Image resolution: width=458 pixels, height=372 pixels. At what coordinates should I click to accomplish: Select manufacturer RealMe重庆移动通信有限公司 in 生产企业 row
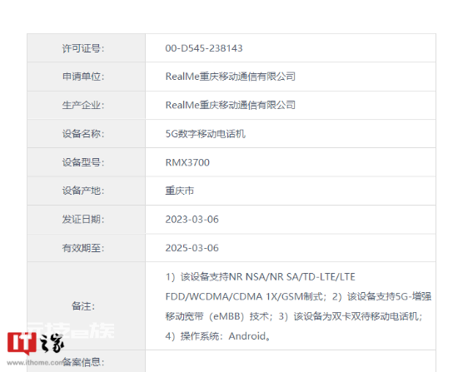click(231, 105)
